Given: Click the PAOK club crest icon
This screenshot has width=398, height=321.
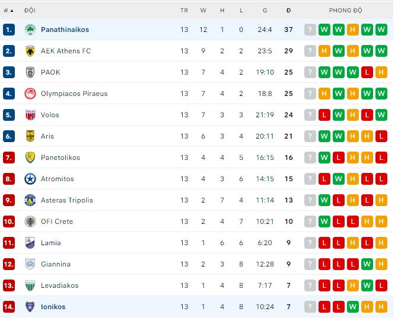Looking at the screenshot, I should click(x=30, y=72).
